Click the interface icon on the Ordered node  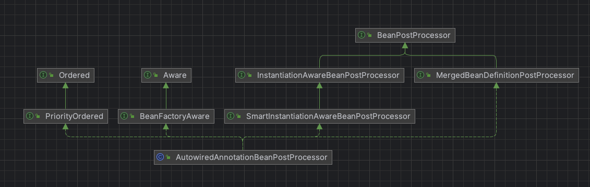click(43, 75)
